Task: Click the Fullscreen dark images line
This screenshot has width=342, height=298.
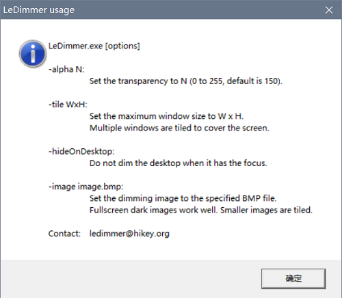Action: (x=201, y=210)
